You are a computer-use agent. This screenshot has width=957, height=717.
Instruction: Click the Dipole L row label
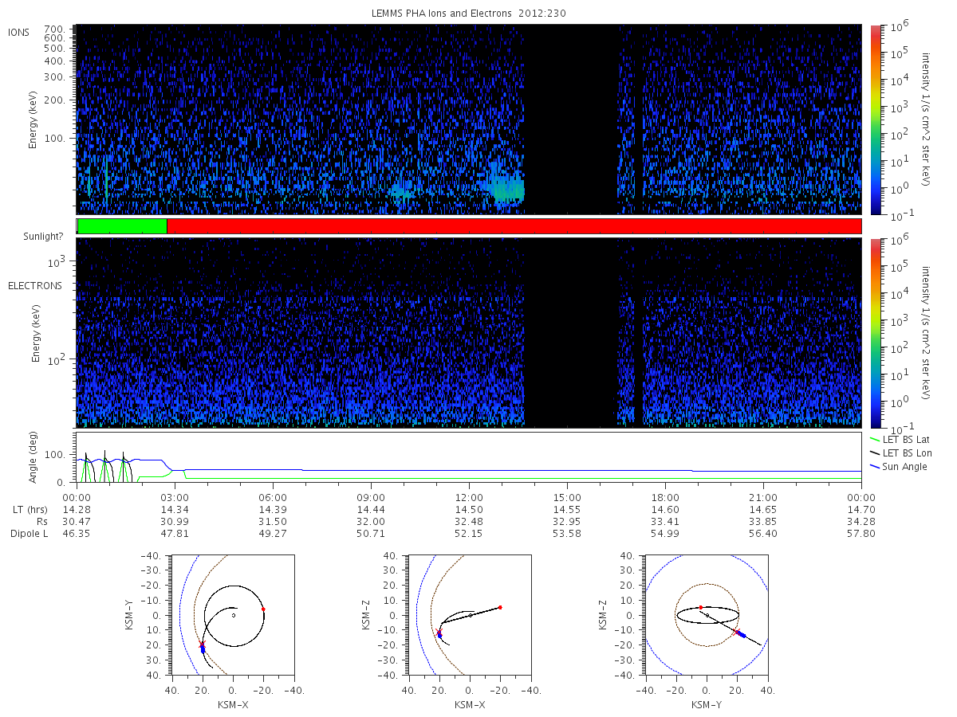(29, 533)
